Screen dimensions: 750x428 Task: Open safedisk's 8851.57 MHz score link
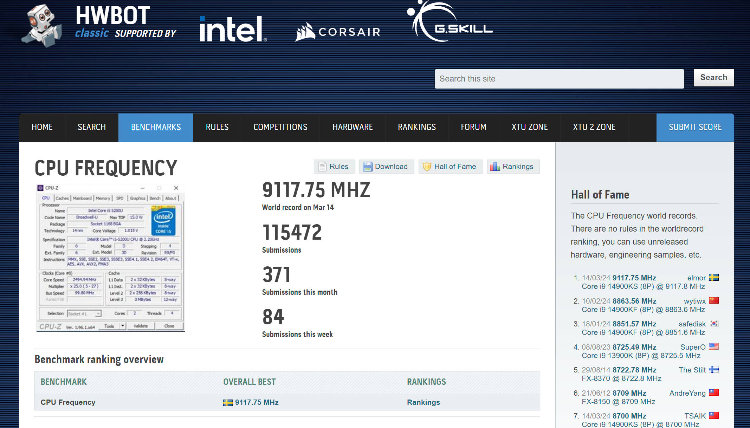click(x=634, y=324)
